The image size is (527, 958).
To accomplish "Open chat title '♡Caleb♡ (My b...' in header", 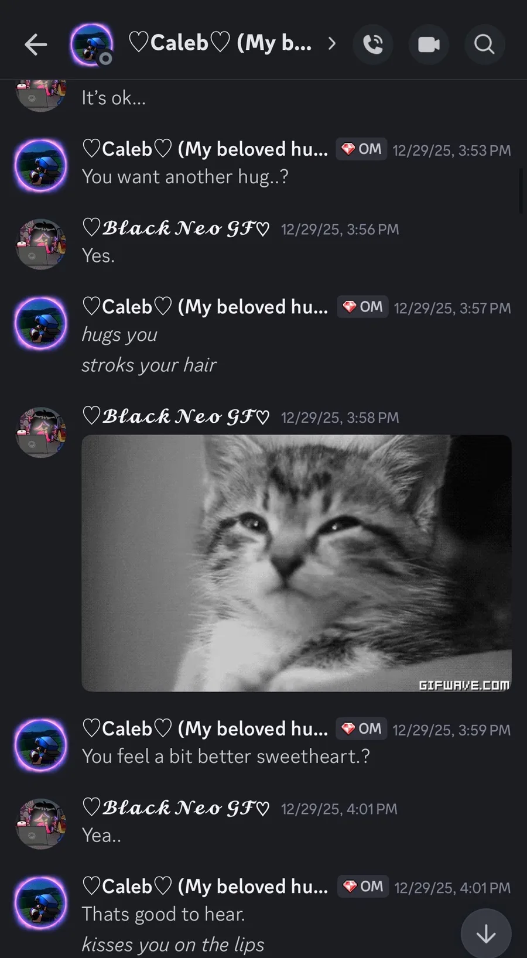I will 220,43.
